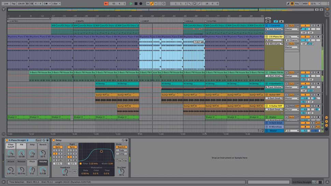
Task: Enable the Delay Freeze infinity icon
Action: [74, 171]
